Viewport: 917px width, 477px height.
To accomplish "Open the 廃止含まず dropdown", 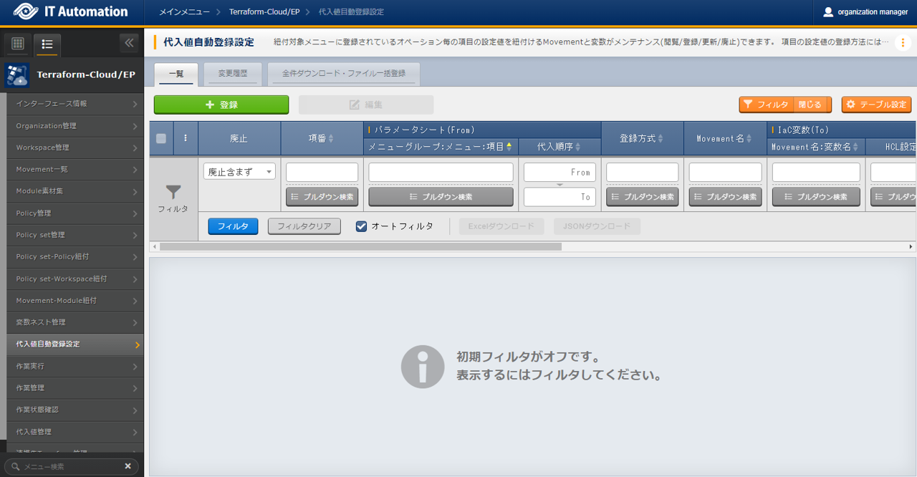I will (x=239, y=172).
